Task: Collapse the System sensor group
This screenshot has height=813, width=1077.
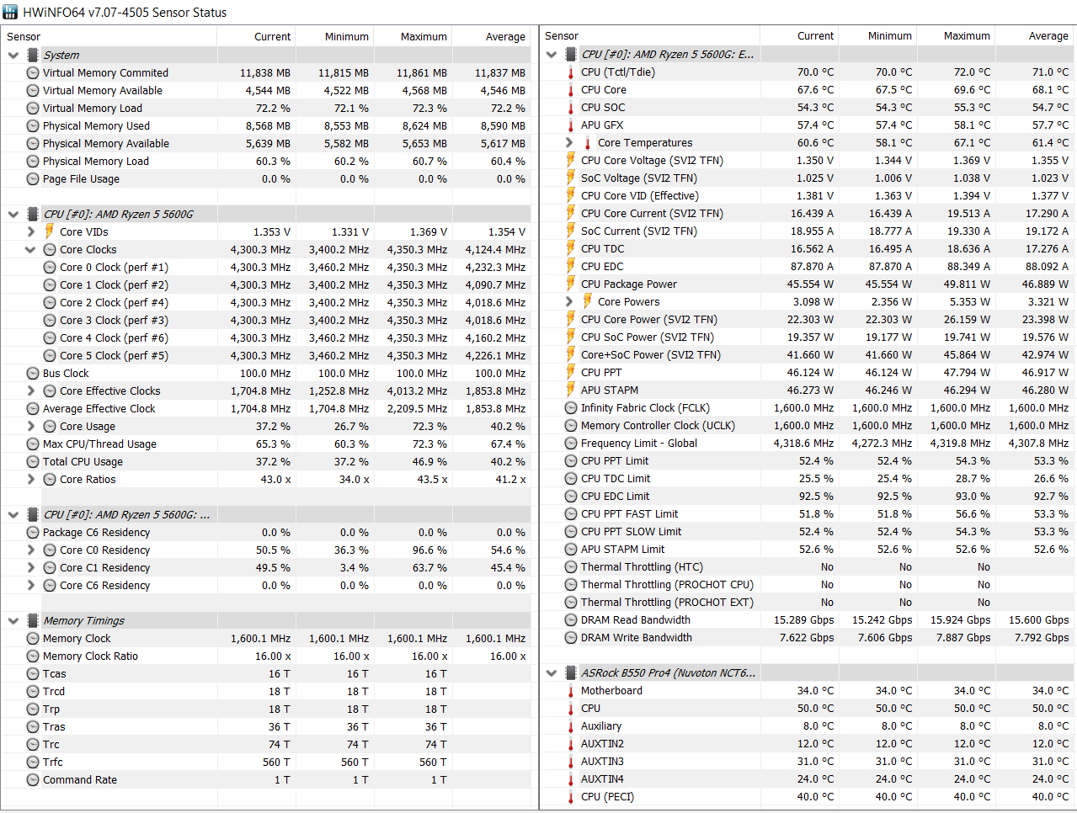Action: [x=13, y=55]
